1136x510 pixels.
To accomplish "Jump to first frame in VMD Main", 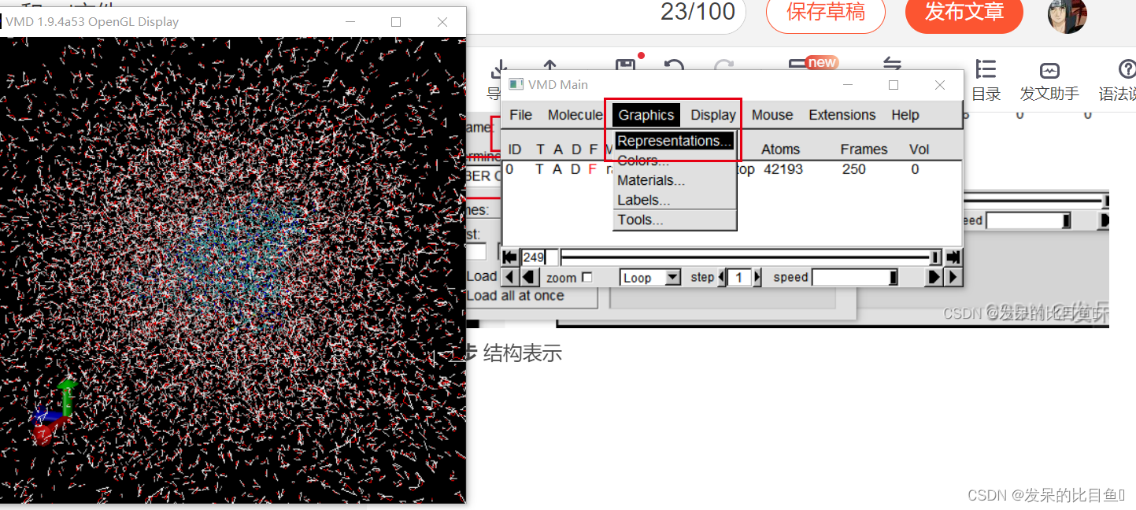I will pyautogui.click(x=510, y=257).
